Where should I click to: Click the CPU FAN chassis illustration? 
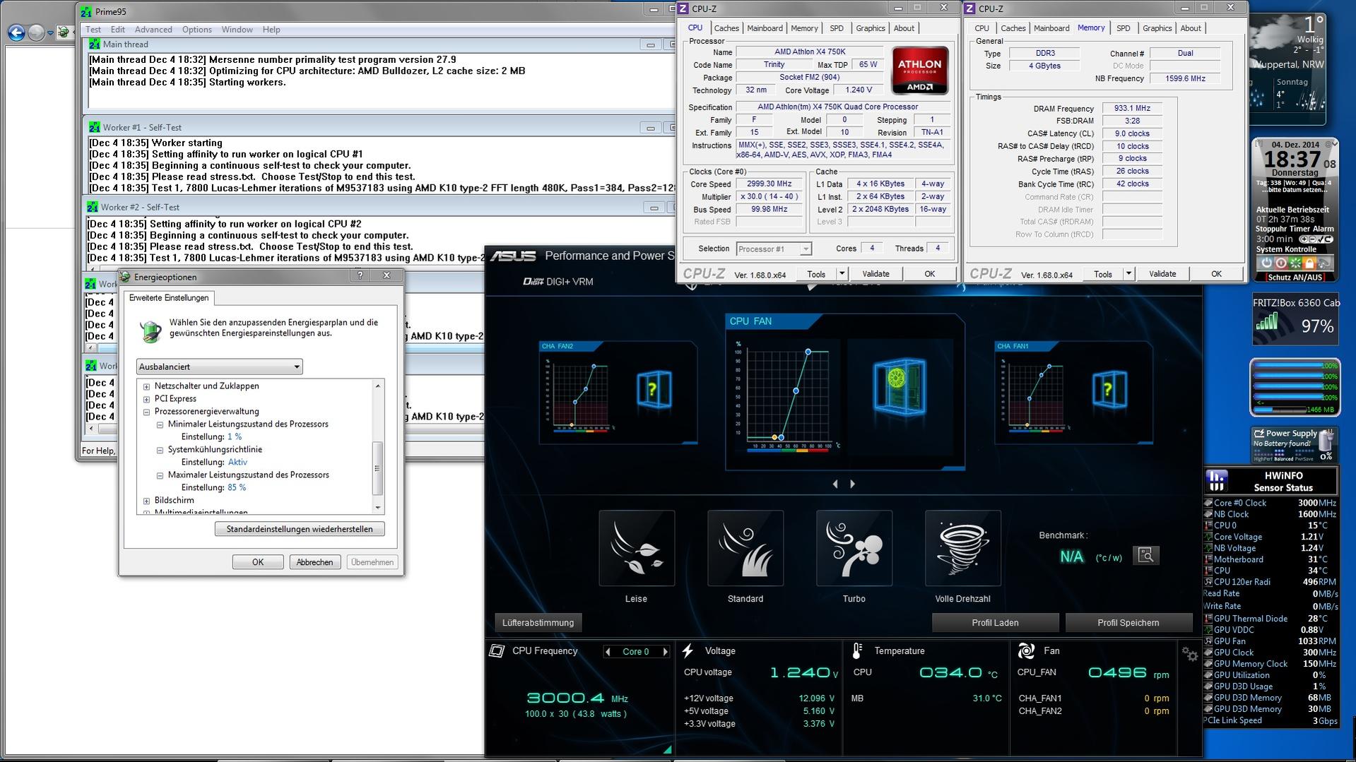tap(900, 386)
